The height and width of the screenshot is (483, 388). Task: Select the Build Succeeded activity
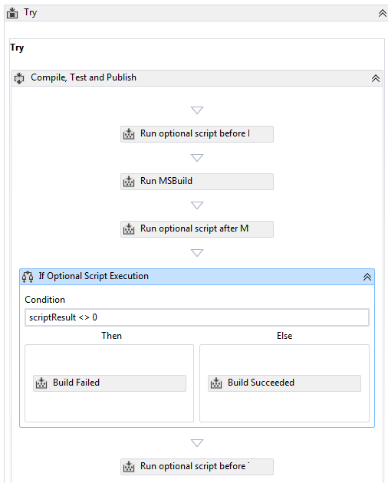click(x=284, y=383)
